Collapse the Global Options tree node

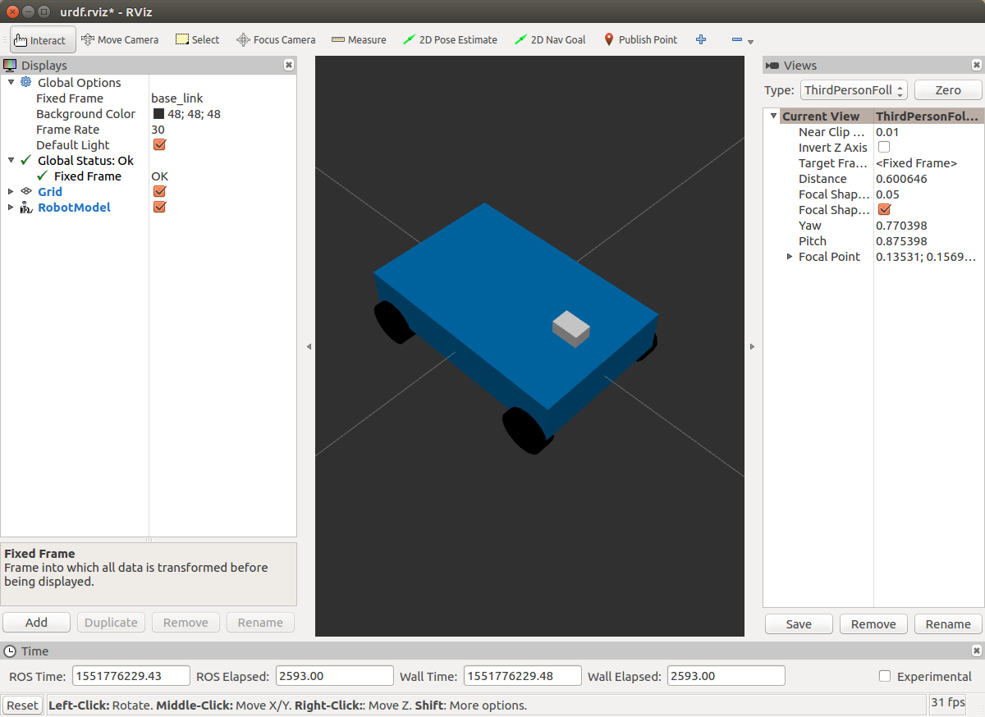(x=11, y=82)
